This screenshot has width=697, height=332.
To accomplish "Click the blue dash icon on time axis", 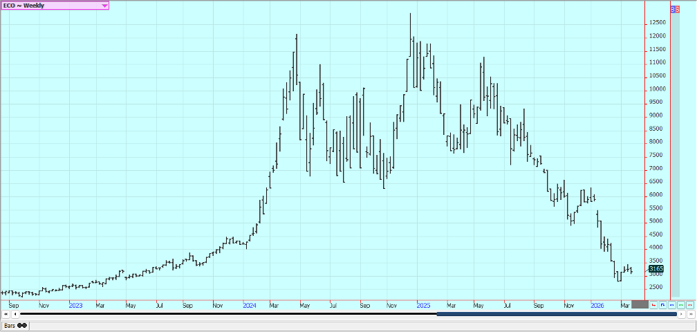I will coord(671,304).
